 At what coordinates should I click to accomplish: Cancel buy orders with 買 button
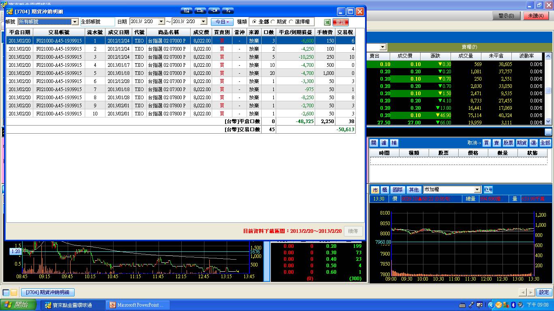click(486, 143)
